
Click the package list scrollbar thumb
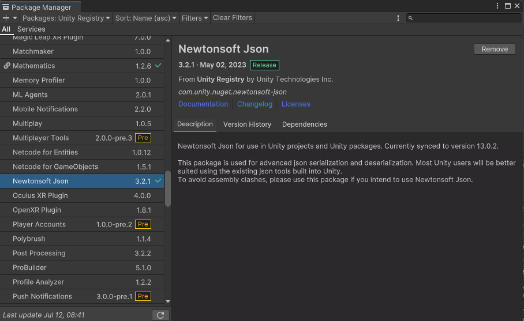click(x=168, y=189)
